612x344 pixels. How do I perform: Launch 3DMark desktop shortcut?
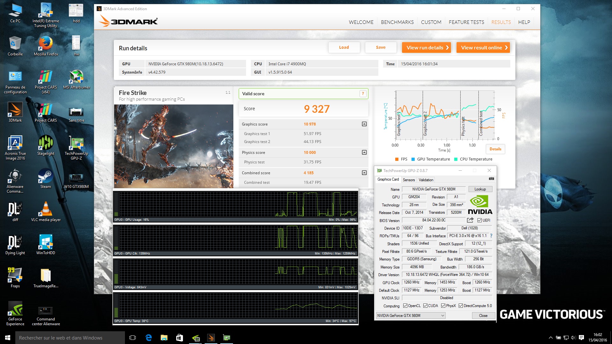[15, 112]
